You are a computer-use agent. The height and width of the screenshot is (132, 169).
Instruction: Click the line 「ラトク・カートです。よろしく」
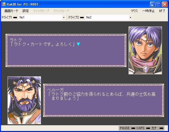pyautogui.click(x=42, y=44)
